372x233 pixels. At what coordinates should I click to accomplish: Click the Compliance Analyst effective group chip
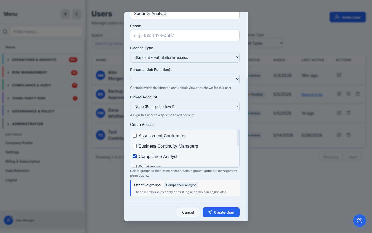point(181,185)
